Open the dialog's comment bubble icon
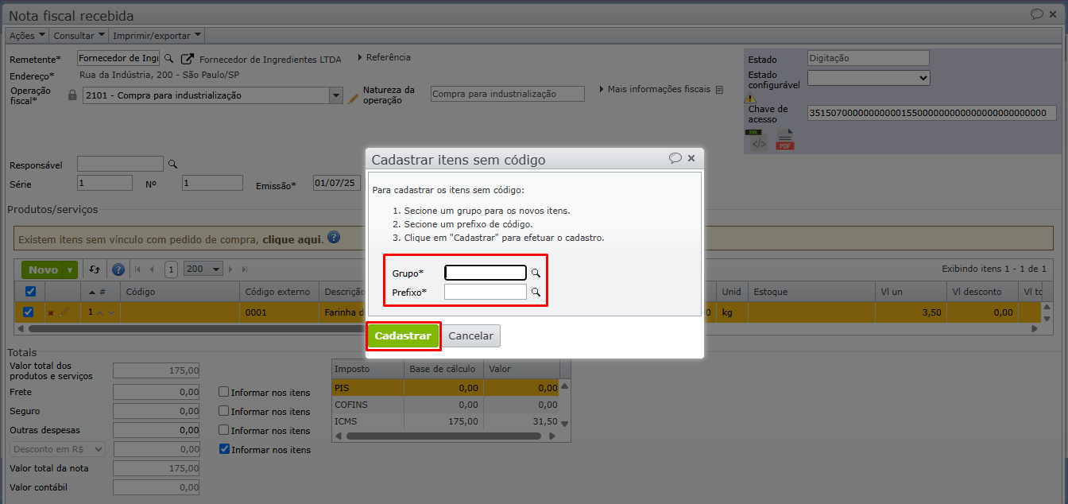The width and height of the screenshot is (1068, 504). click(675, 158)
